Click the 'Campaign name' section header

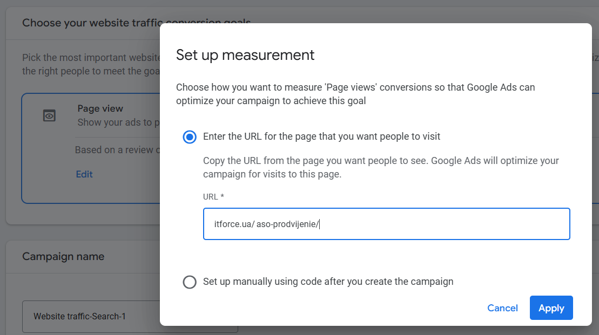coord(63,256)
